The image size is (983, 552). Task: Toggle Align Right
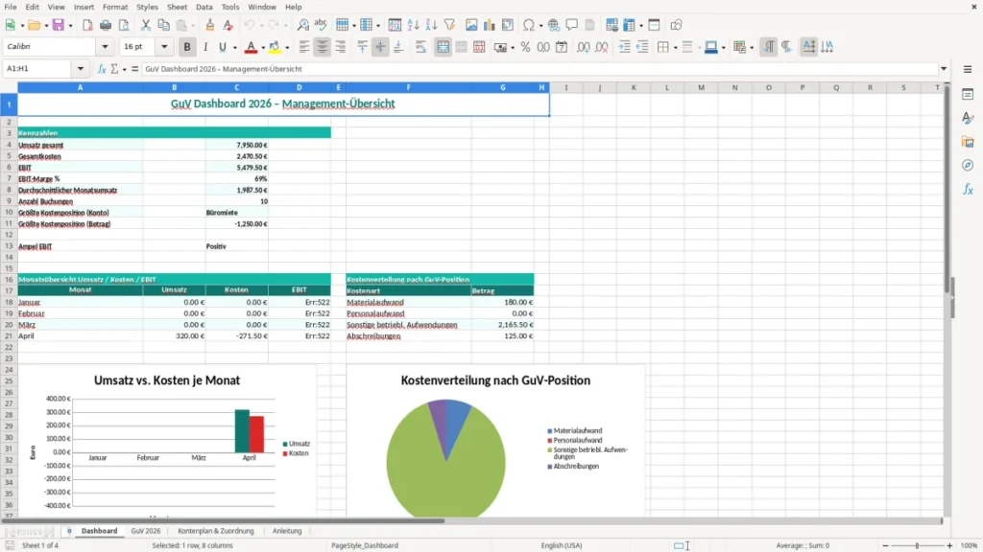pos(341,47)
